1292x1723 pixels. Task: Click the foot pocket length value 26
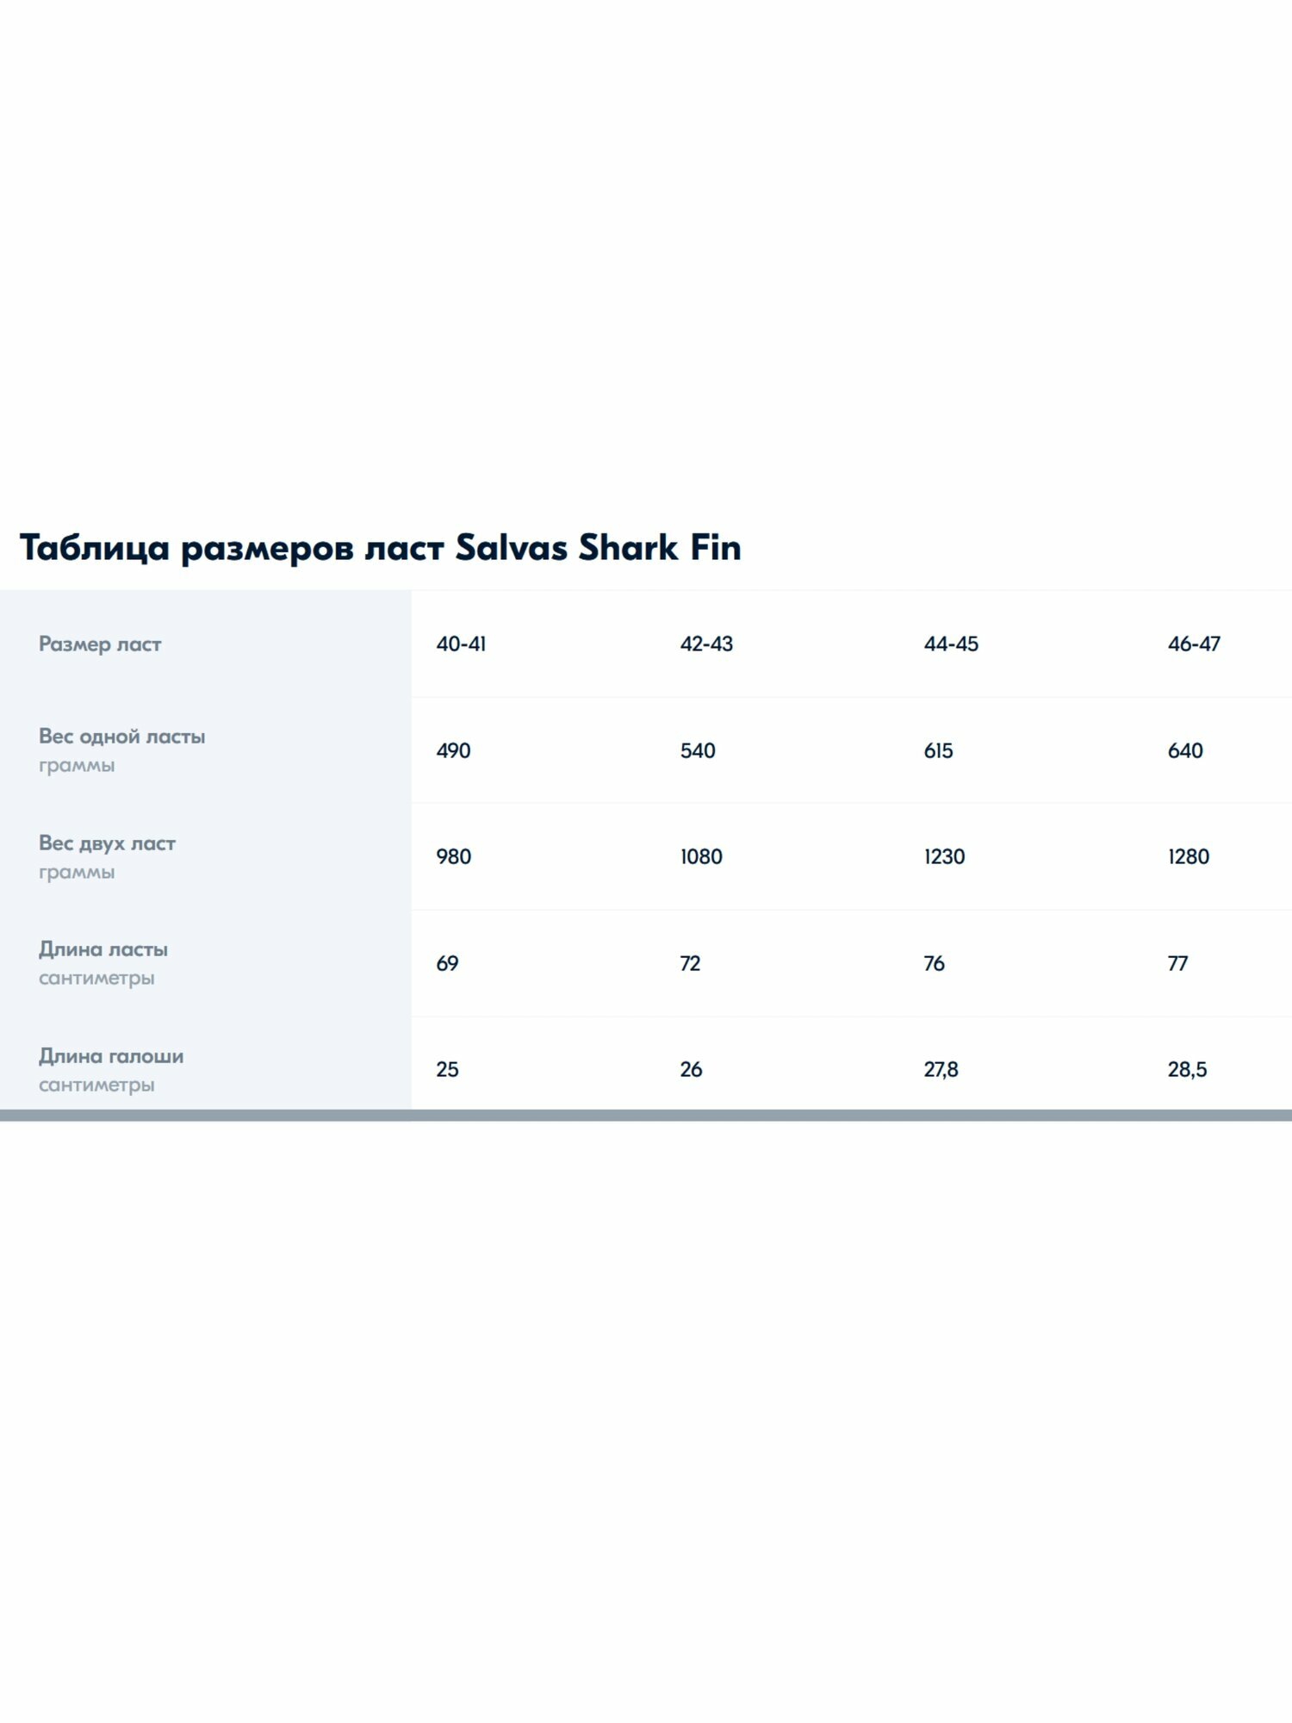[691, 1070]
